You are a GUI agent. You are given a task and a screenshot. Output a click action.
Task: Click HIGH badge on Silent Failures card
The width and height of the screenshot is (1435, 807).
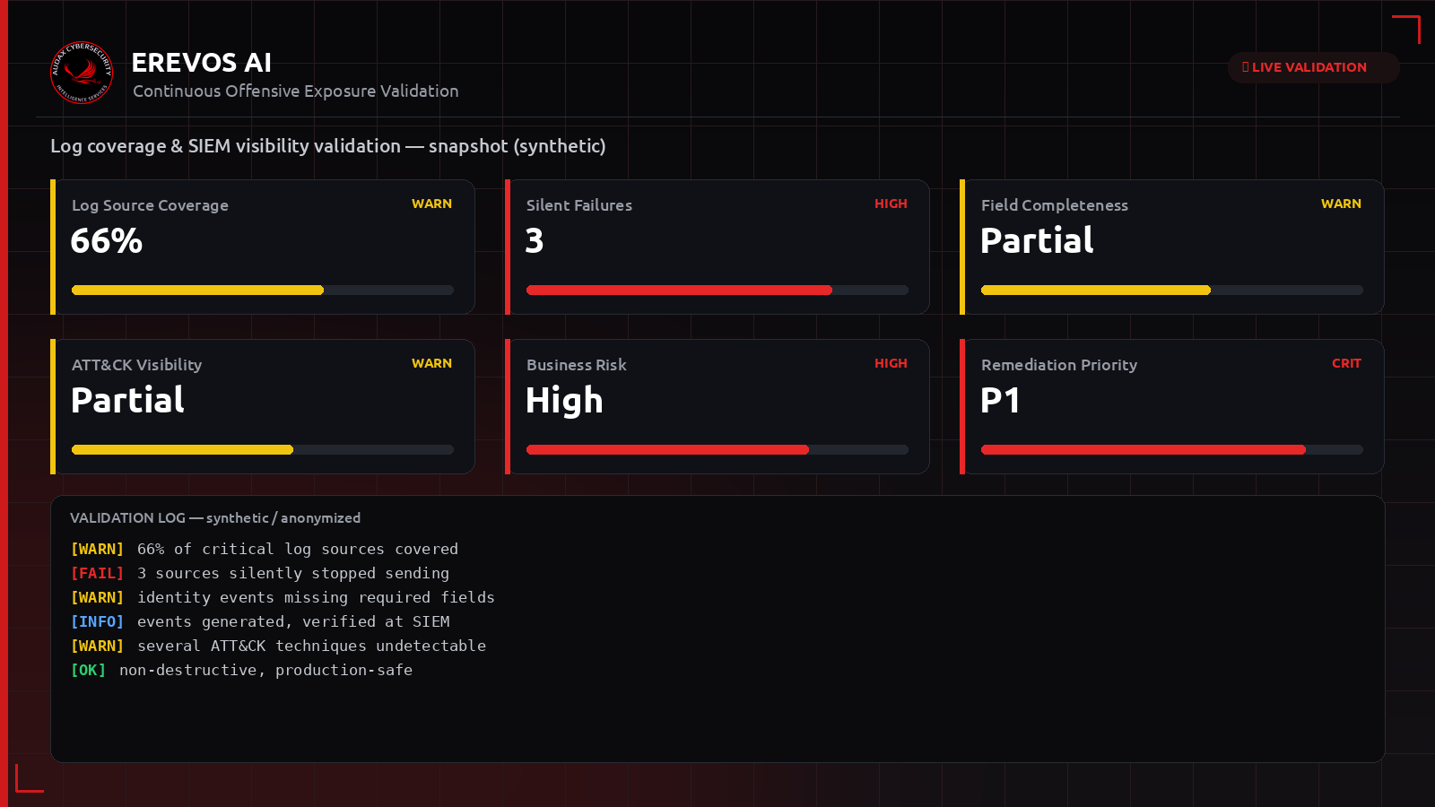pos(891,204)
